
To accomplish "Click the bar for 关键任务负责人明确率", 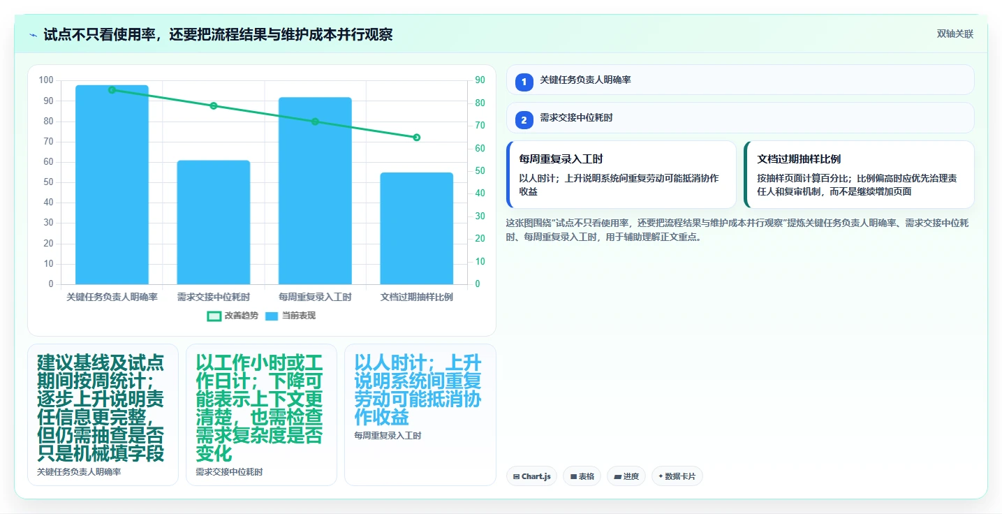I will (x=112, y=184).
